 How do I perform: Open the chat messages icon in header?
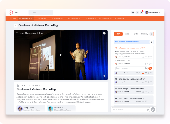(x=133, y=12)
